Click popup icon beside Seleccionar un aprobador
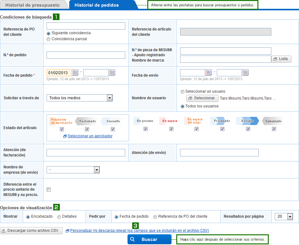The image size is (299, 245). 65,136
